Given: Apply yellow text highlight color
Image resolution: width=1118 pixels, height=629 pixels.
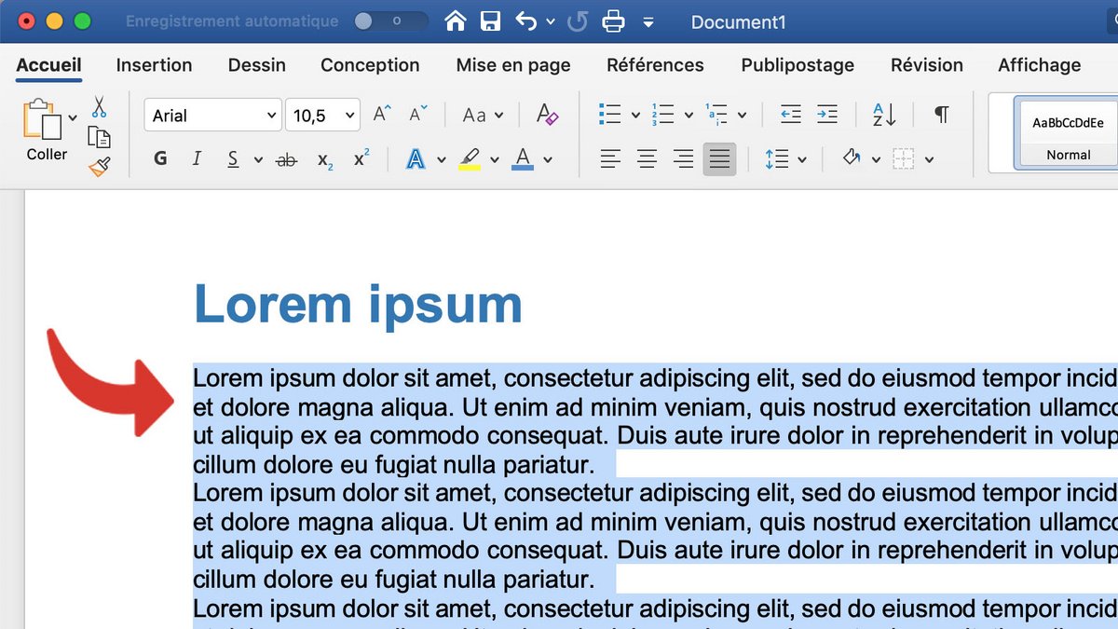Looking at the screenshot, I should coord(470,159).
